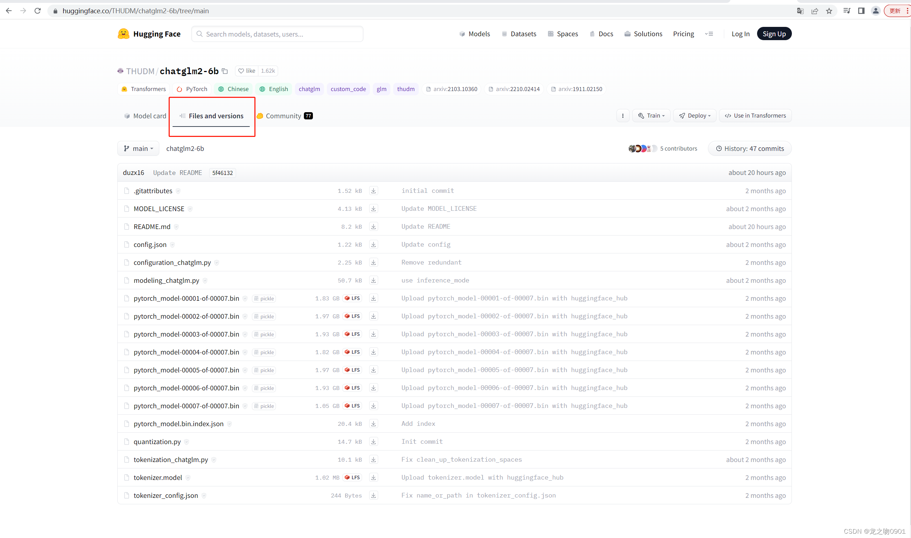Open pytorch_model.bin.index.json file

[x=178, y=424]
